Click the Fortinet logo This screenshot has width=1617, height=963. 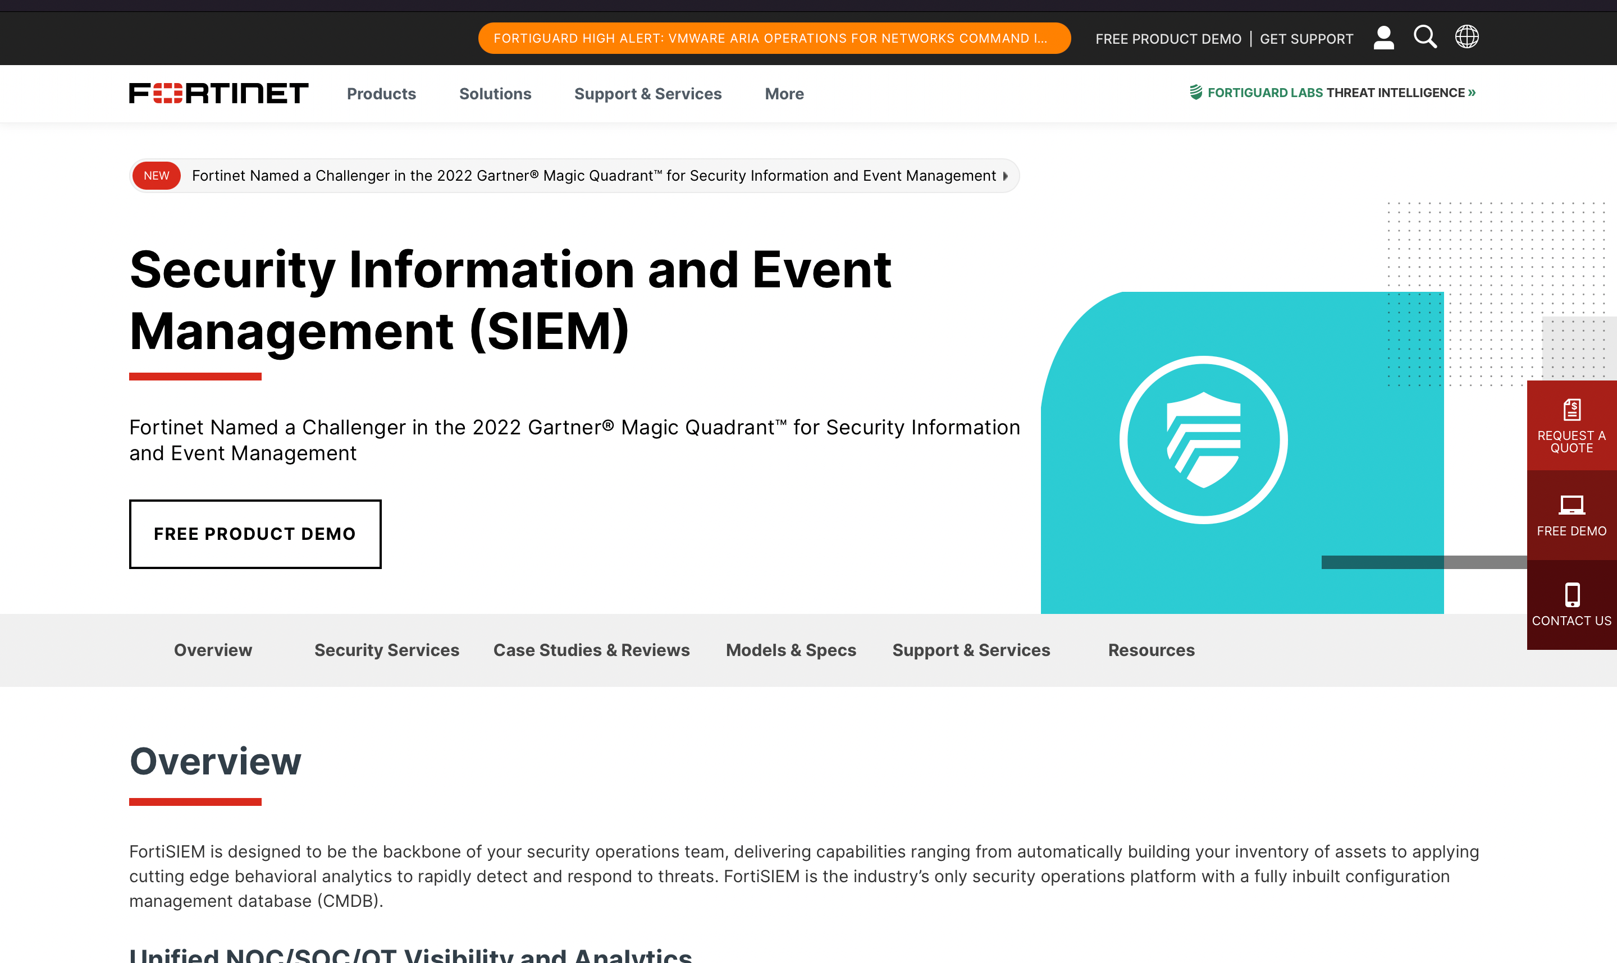(x=219, y=94)
